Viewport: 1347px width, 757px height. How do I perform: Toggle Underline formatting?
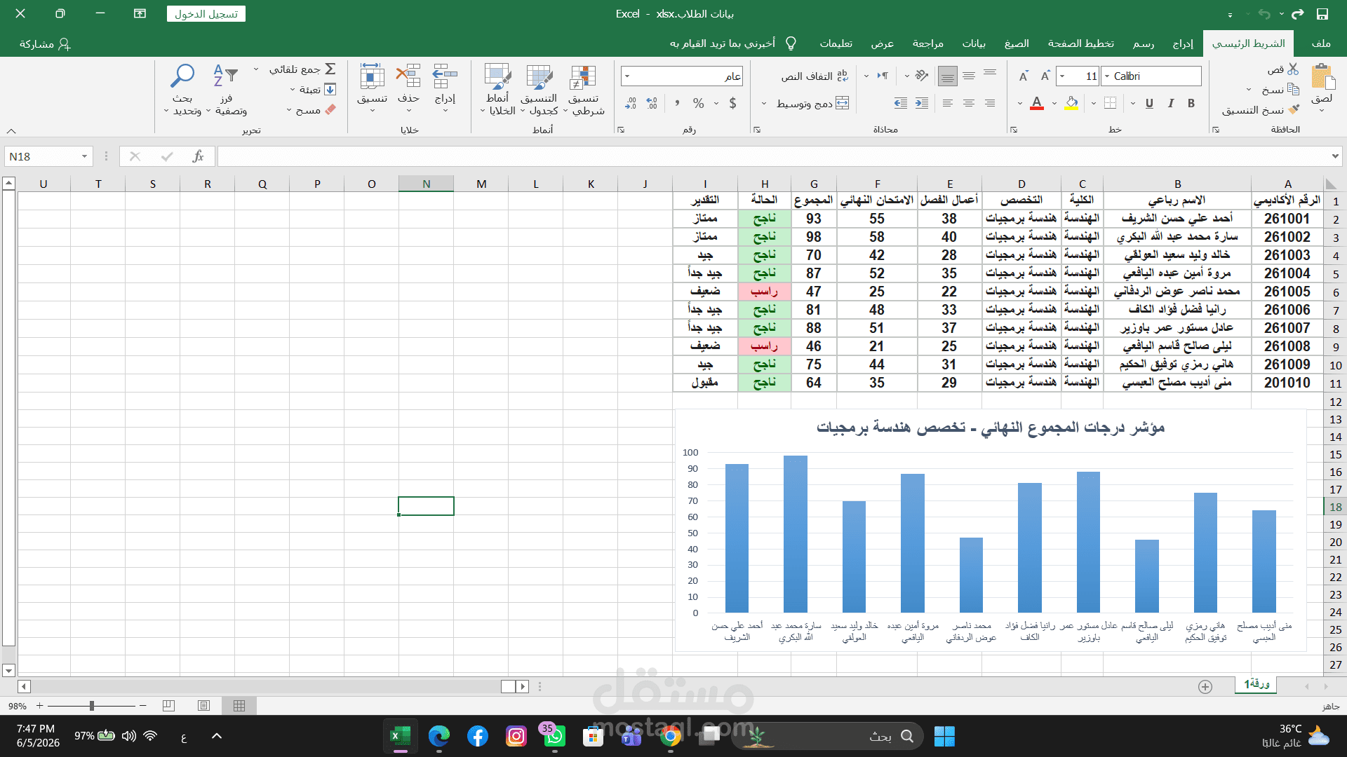pyautogui.click(x=1149, y=103)
